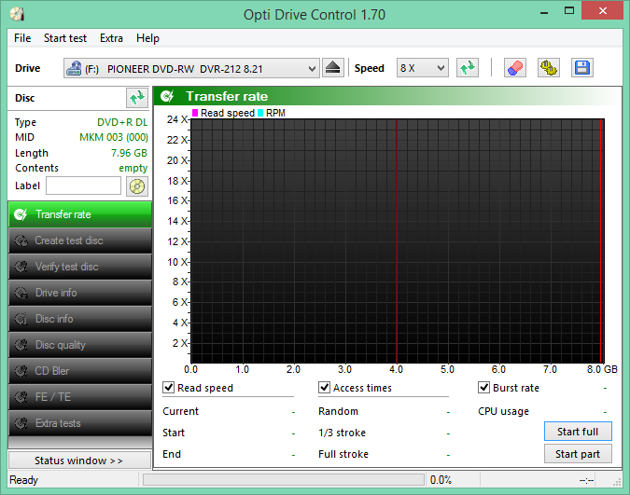The height and width of the screenshot is (495, 630).
Task: Click the Full stroke label
Action: (343, 454)
